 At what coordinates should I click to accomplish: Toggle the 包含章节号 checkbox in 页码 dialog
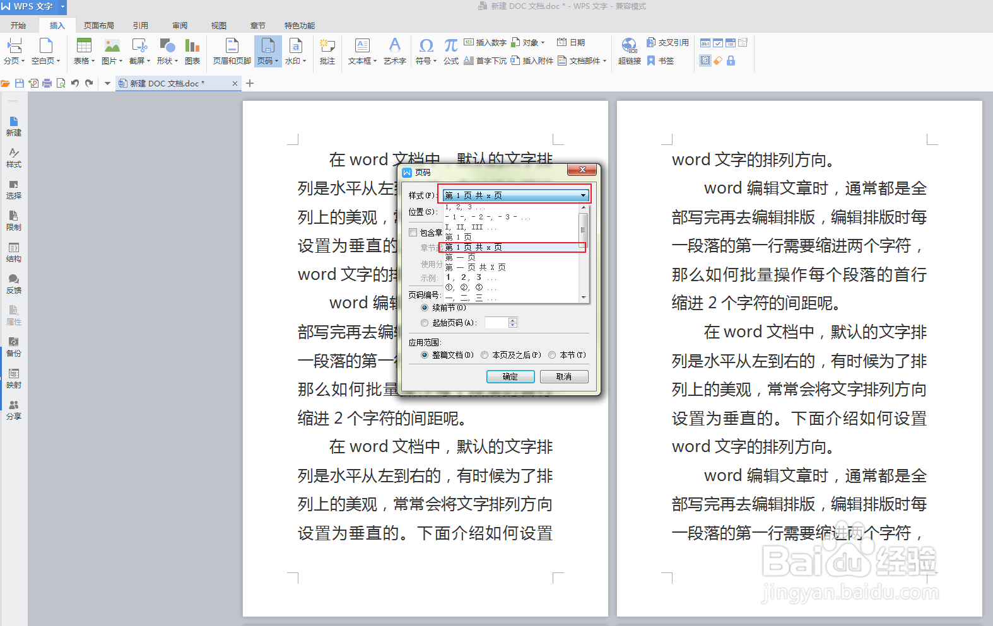pos(413,233)
